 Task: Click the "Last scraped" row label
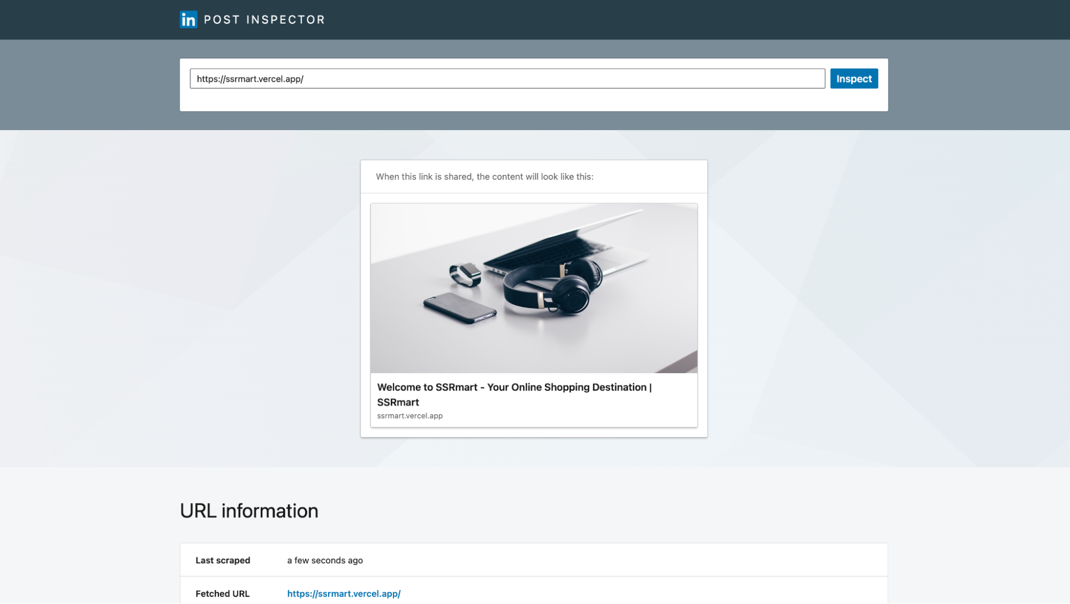pos(223,560)
